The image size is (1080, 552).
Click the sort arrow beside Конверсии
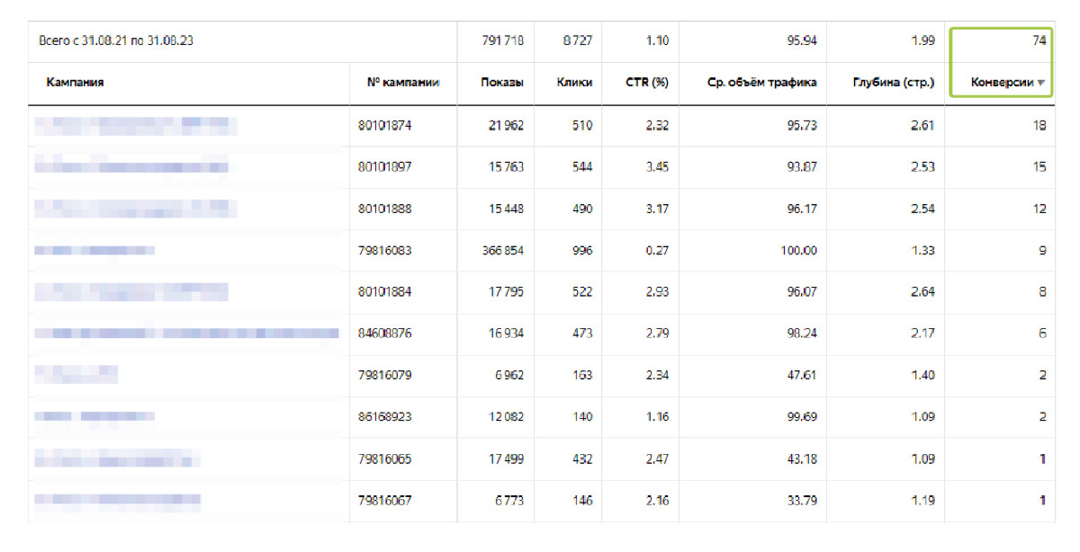click(1041, 84)
